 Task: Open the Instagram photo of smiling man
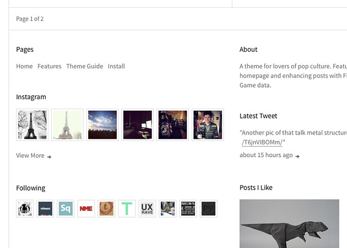click(x=208, y=125)
